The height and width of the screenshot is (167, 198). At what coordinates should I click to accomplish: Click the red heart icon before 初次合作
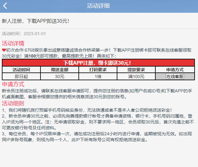[4, 50]
